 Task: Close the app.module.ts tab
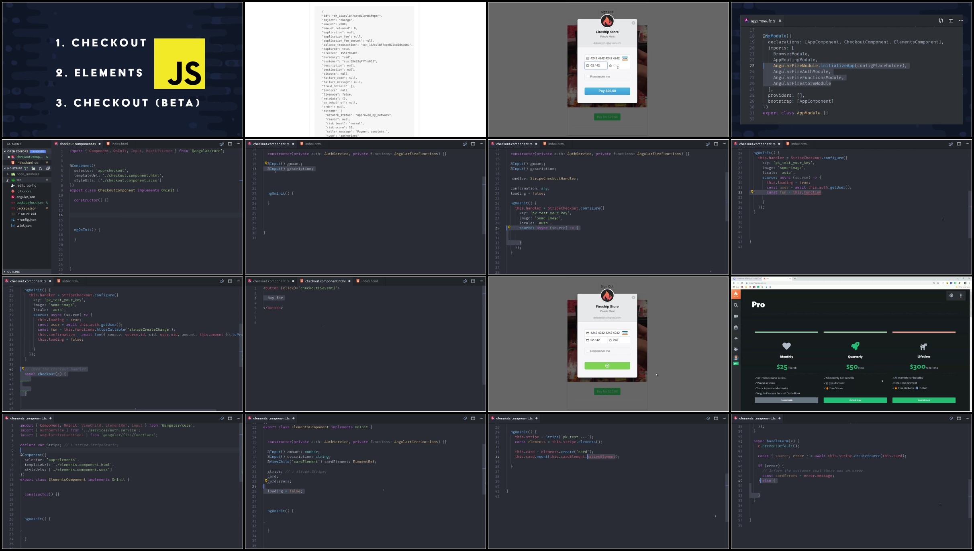click(x=780, y=20)
